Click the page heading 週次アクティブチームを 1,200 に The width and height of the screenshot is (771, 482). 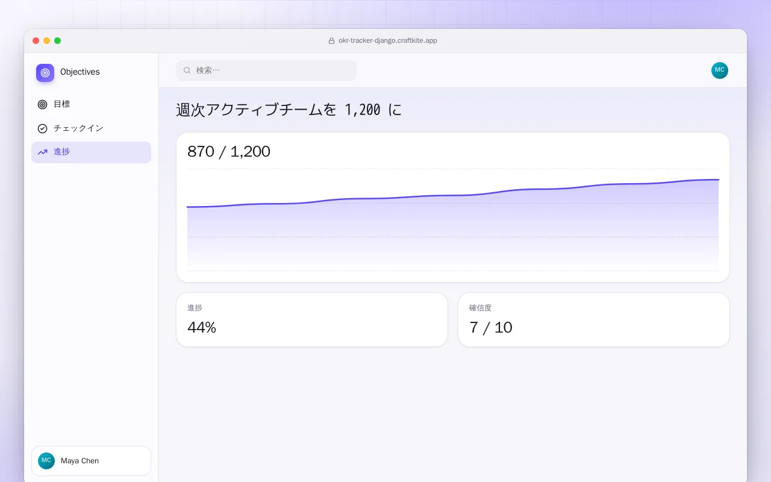[x=289, y=110]
